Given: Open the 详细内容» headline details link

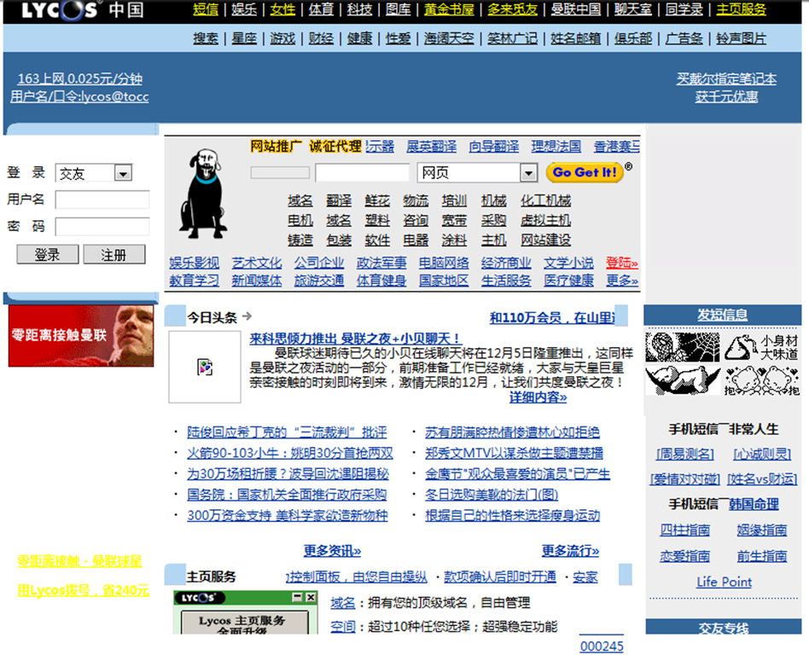Looking at the screenshot, I should [x=538, y=397].
